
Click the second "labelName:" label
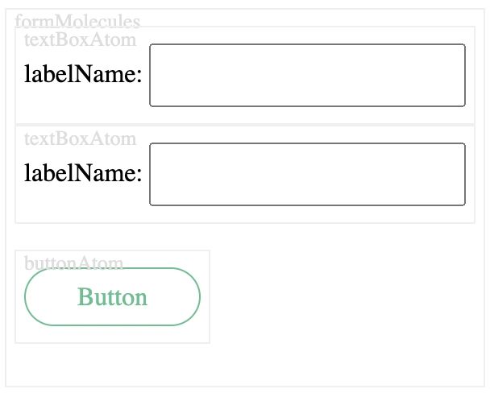[83, 174]
